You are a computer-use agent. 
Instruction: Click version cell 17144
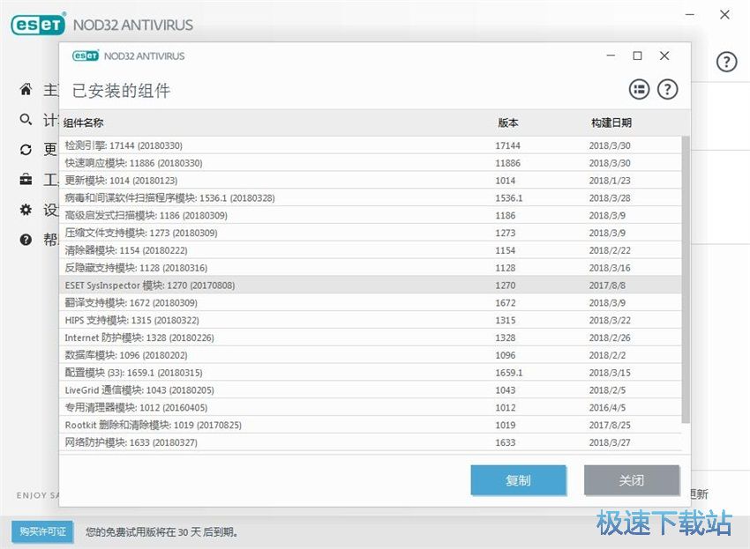pos(507,145)
